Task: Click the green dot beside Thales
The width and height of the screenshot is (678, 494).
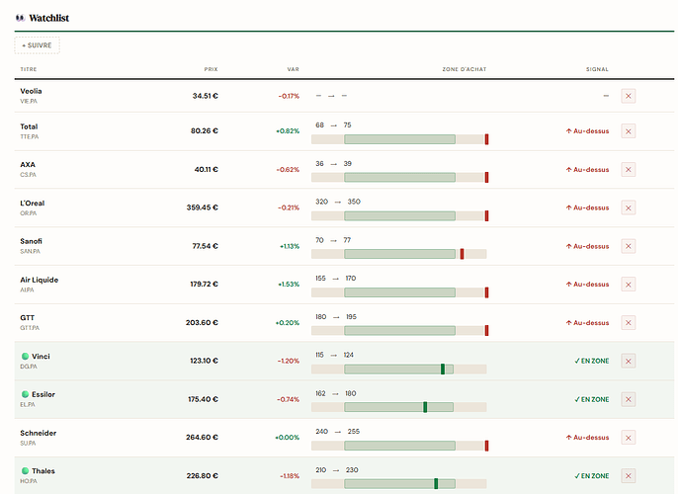Action: click(25, 470)
